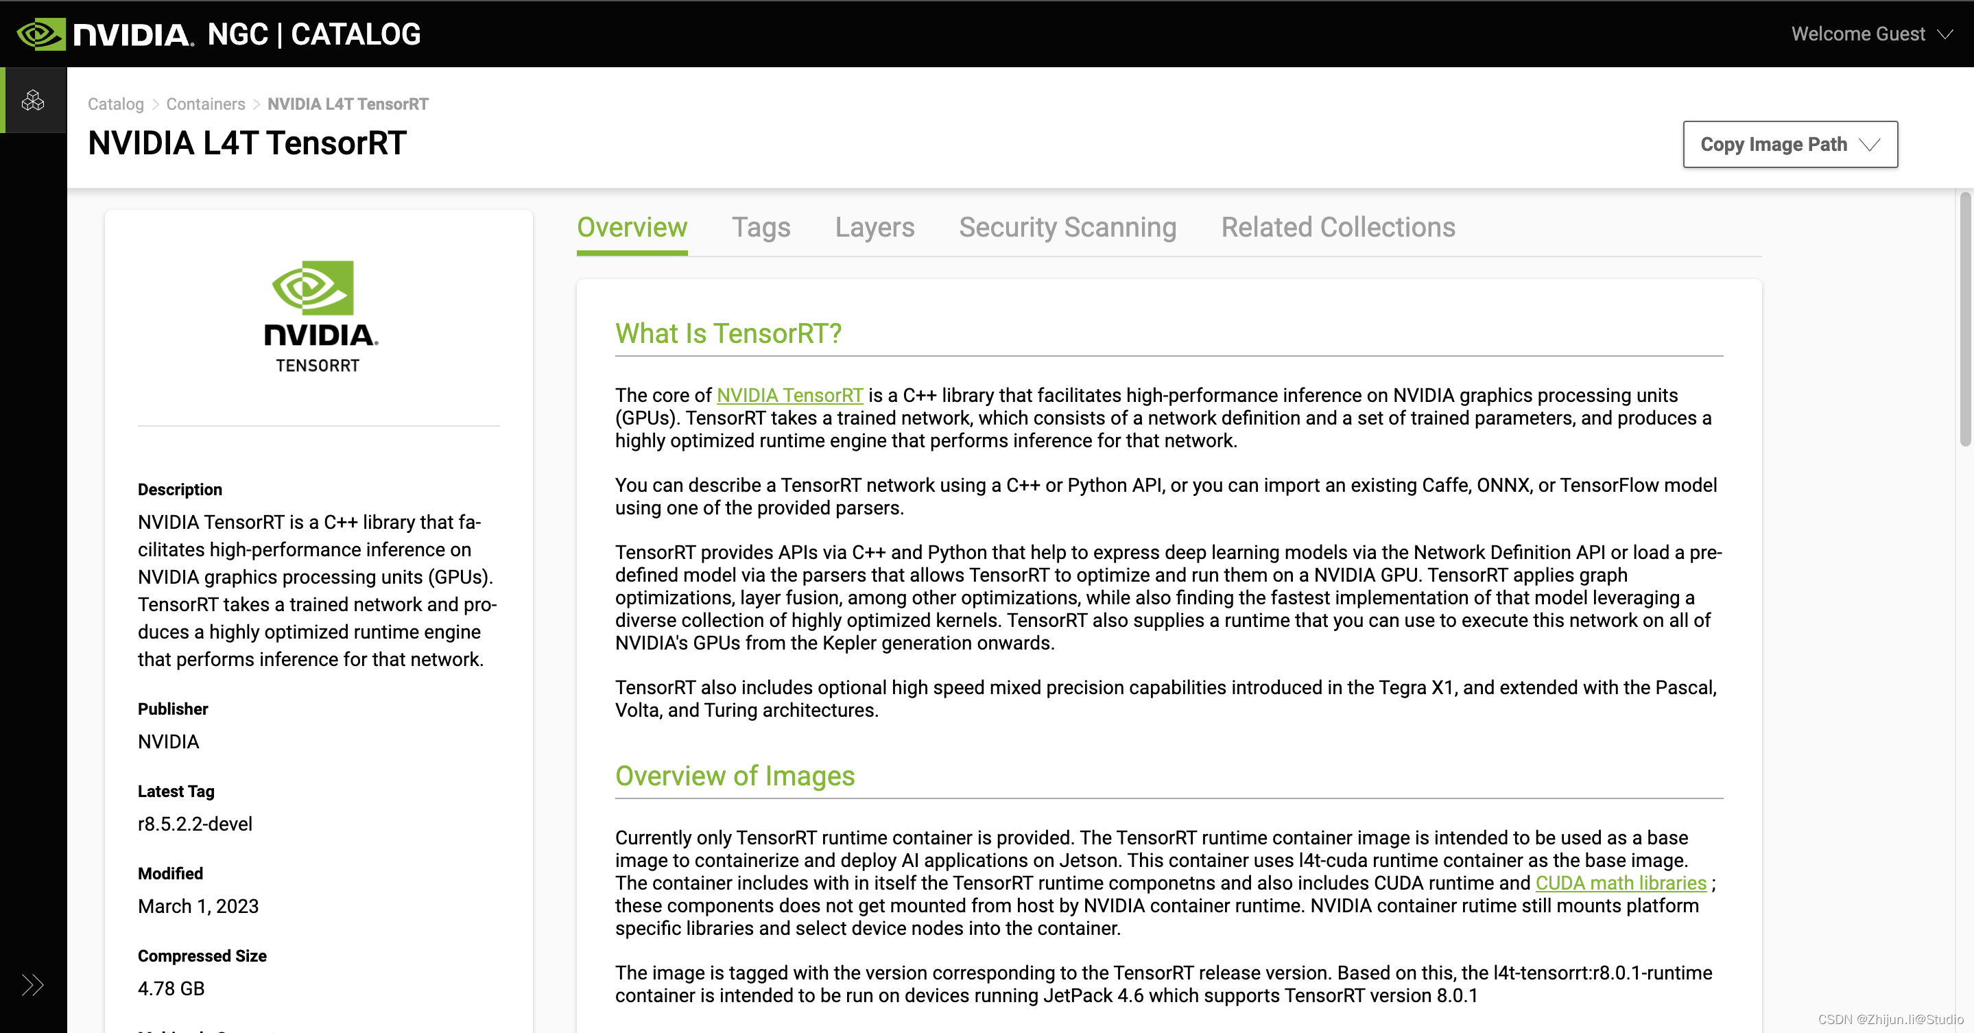Click the NGC | CATALOG header title

pos(314,34)
